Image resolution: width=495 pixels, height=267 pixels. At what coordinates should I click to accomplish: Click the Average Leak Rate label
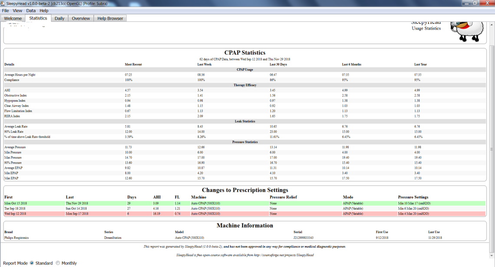click(16, 127)
